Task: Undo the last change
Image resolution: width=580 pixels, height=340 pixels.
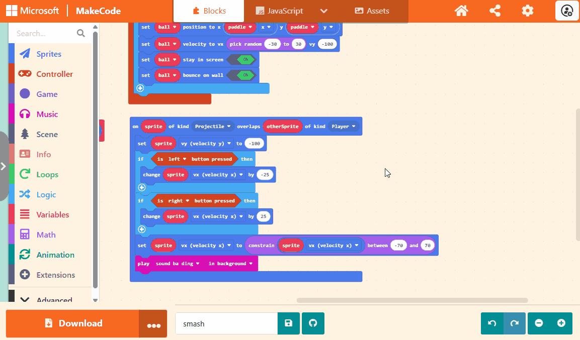Action: 492,323
